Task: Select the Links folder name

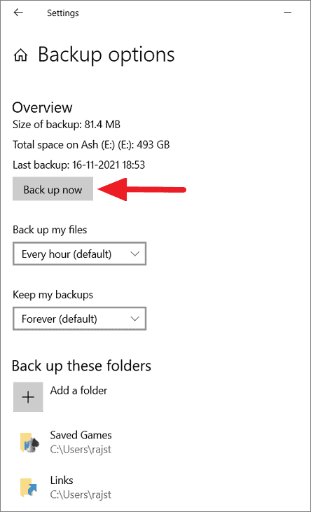Action: point(62,480)
